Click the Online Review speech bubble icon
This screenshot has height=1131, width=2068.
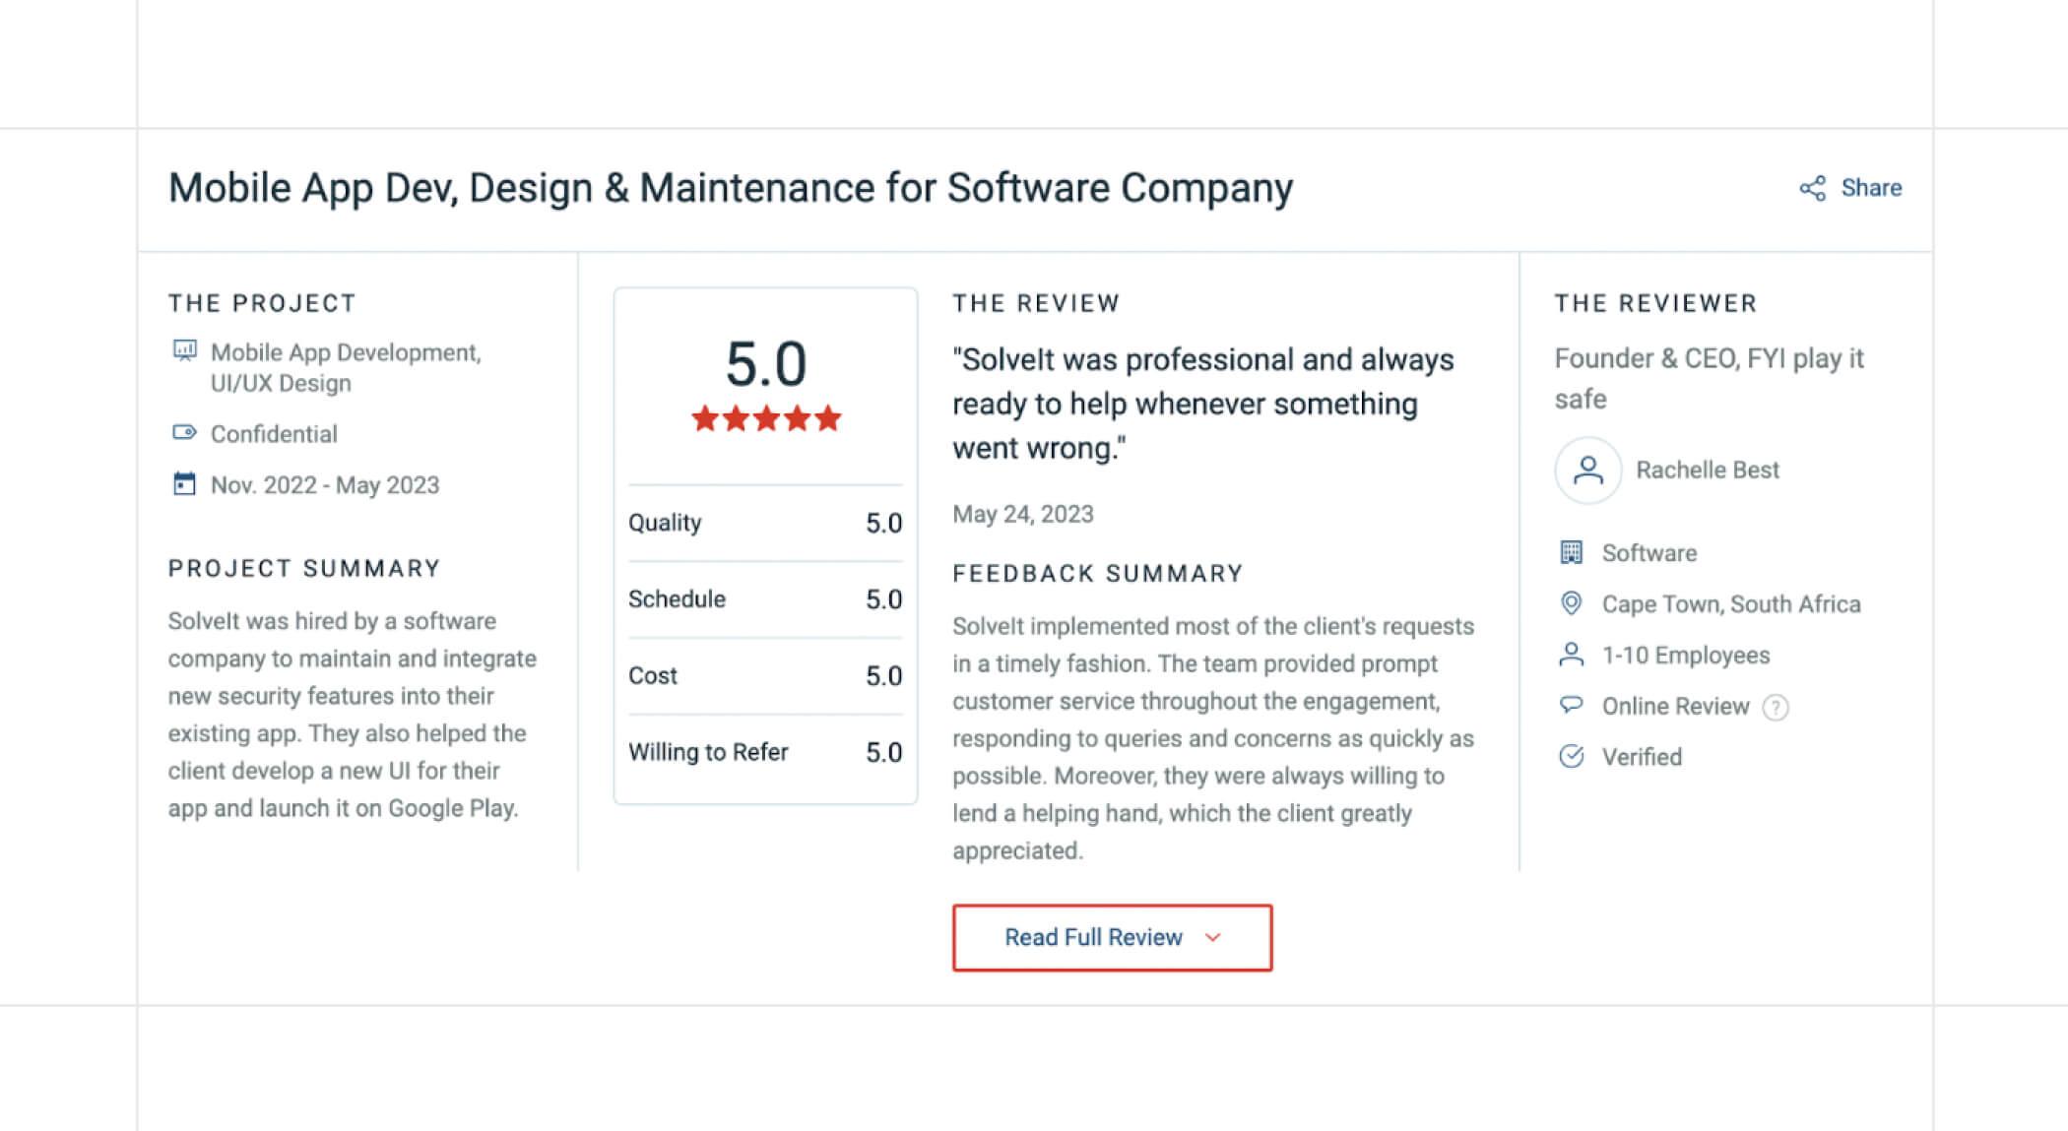[1572, 705]
